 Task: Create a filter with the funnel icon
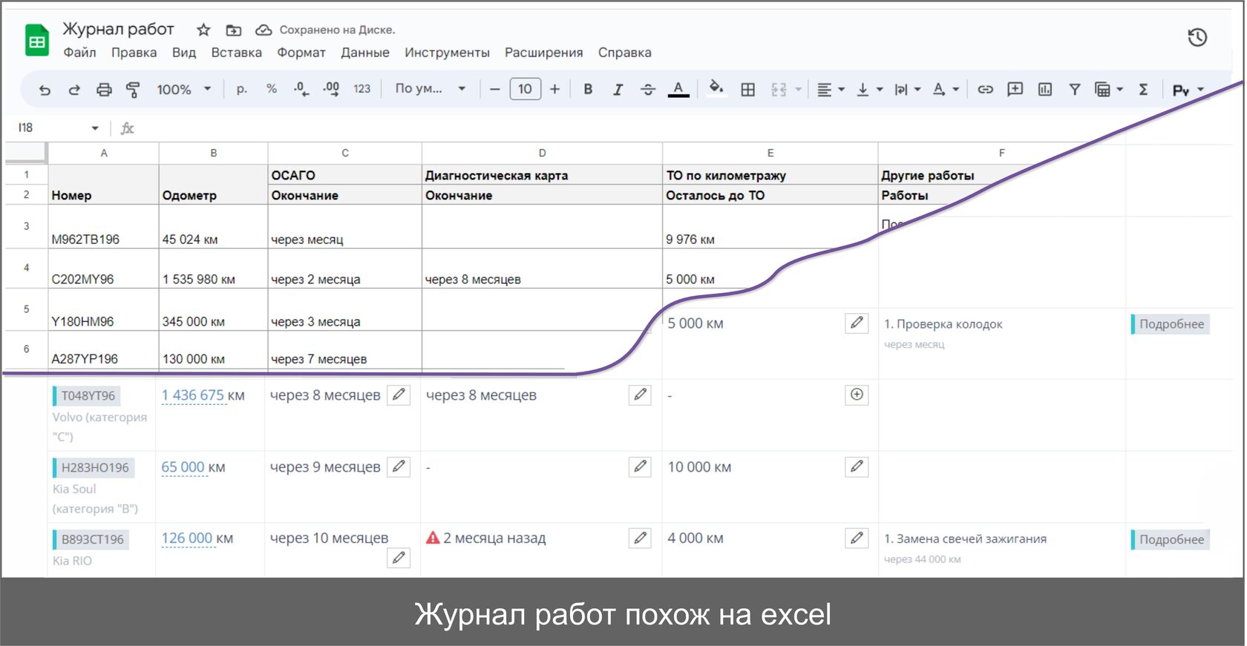tap(1074, 90)
